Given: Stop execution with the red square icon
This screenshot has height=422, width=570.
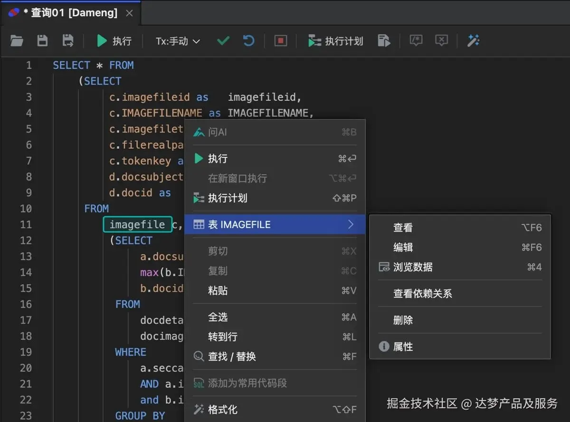Looking at the screenshot, I should coord(281,41).
